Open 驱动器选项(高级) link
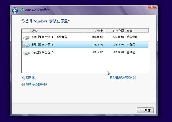Viewport: 172px width, 122px height. [123, 78]
